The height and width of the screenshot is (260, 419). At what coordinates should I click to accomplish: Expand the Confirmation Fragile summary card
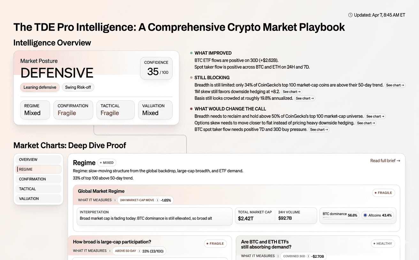[x=73, y=110]
